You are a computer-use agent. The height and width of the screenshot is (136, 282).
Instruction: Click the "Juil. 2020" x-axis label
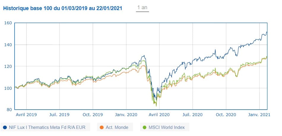click(x=193, y=114)
